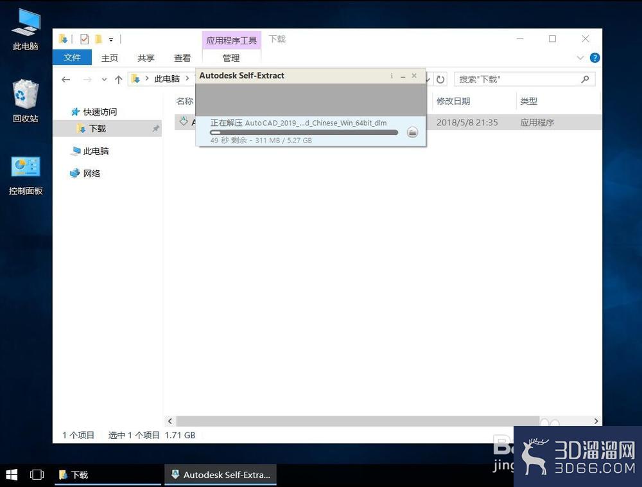Go forward with the Forward arrow
642x487 pixels.
click(87, 80)
